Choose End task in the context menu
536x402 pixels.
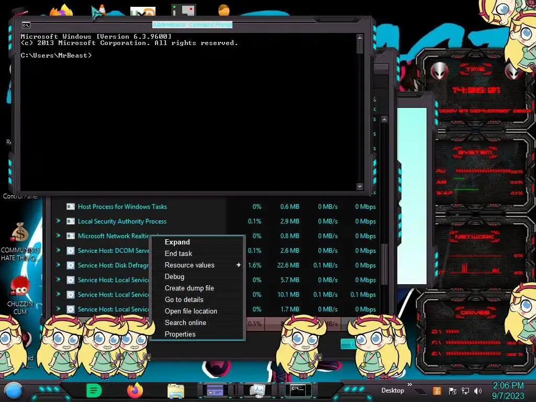tap(178, 254)
